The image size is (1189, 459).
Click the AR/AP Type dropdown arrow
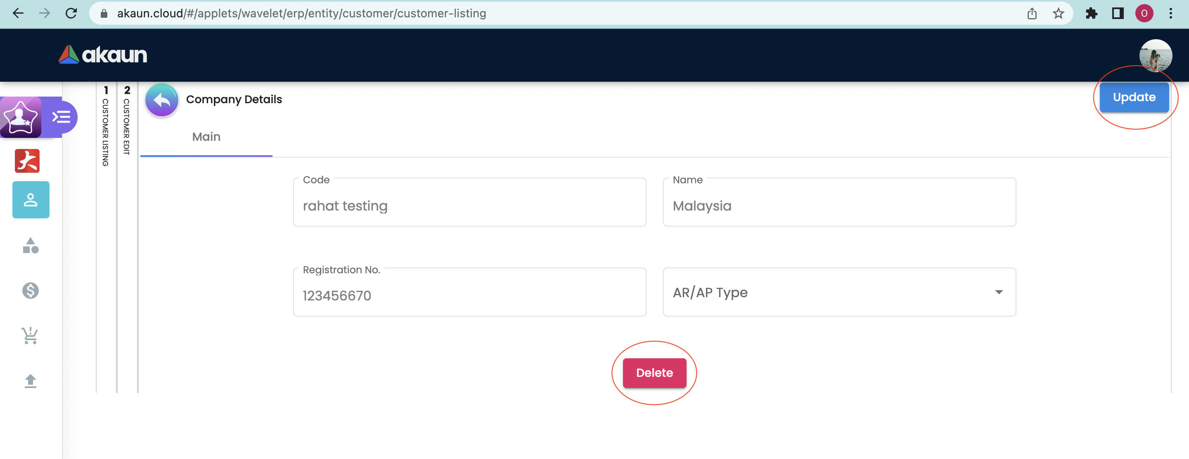coord(998,293)
